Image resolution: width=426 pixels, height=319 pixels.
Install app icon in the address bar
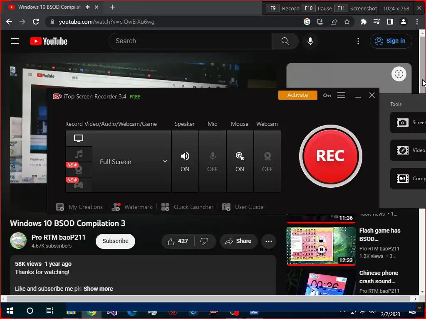tap(320, 22)
